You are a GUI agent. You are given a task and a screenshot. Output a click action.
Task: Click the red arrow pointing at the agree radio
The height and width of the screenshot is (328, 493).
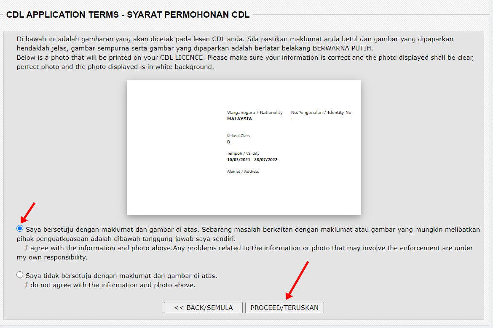click(28, 213)
